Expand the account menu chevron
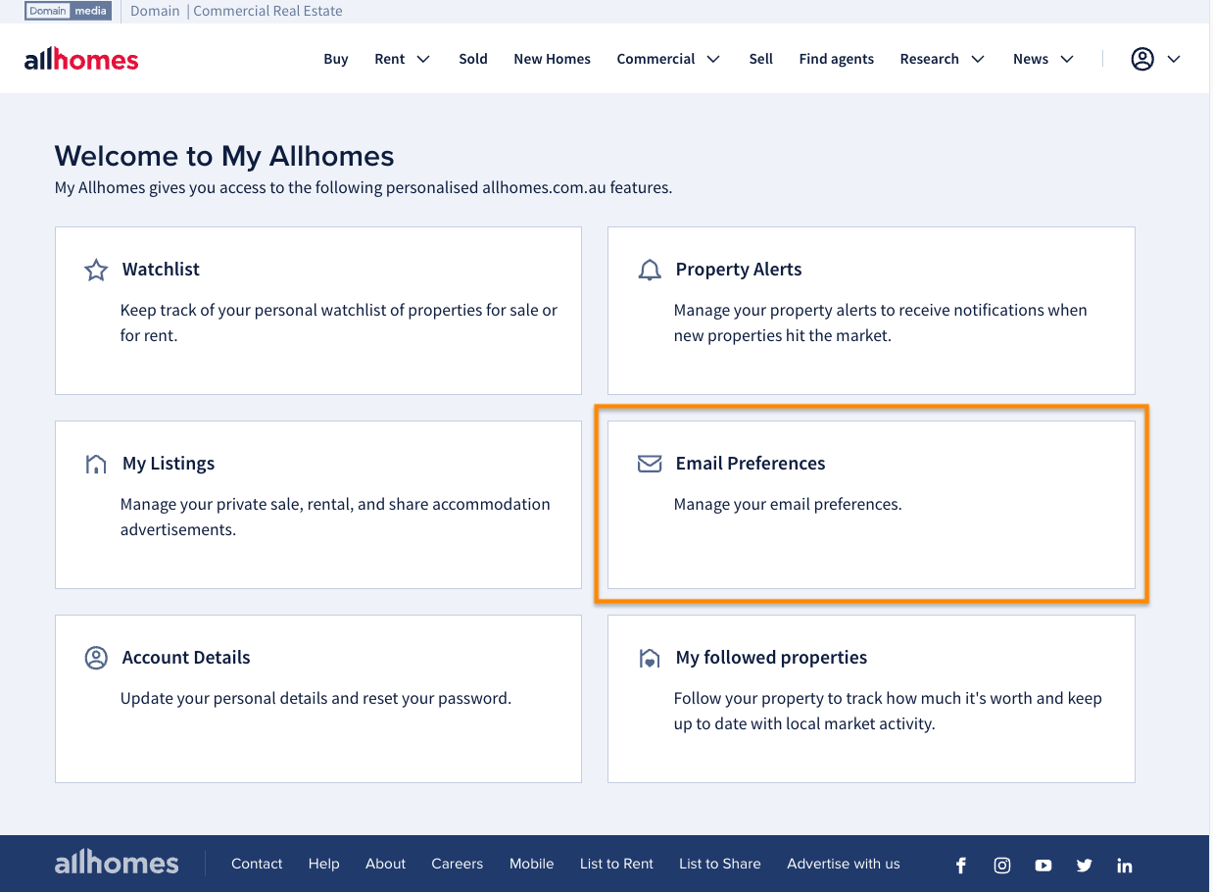The height and width of the screenshot is (892, 1213). tap(1174, 59)
